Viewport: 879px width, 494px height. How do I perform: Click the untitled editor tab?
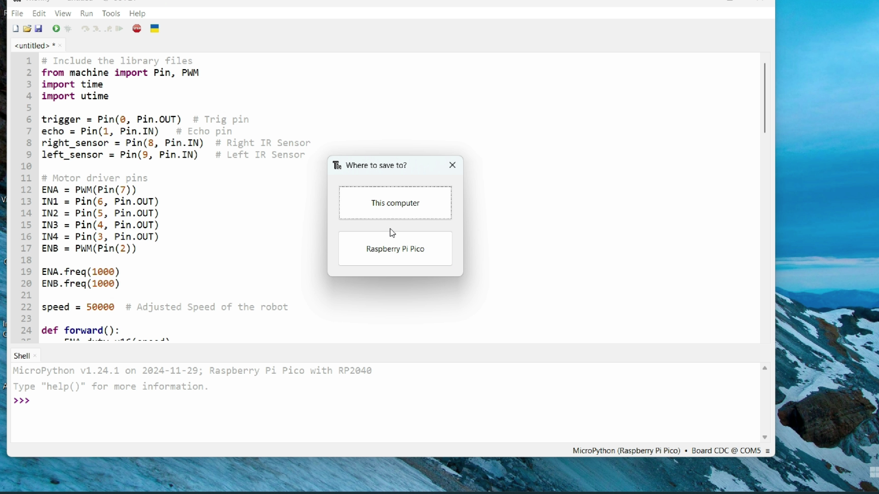33,45
